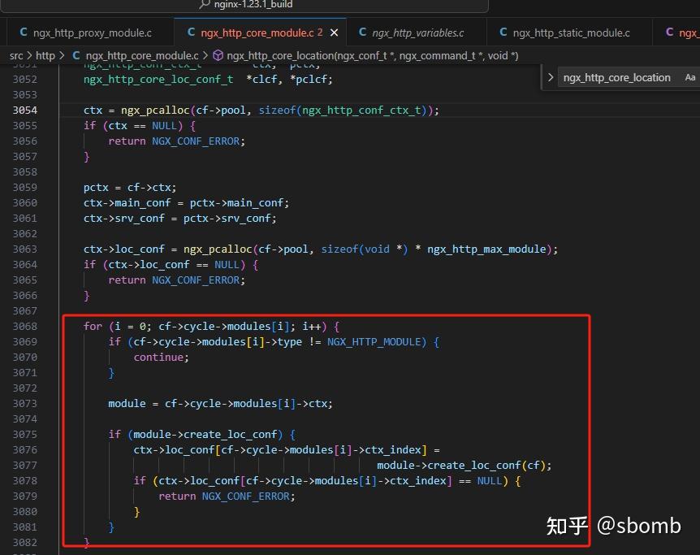Open the ngx_http_core_module.c breadcrumb file entry
Screen dimensions: 700x555
pos(141,55)
